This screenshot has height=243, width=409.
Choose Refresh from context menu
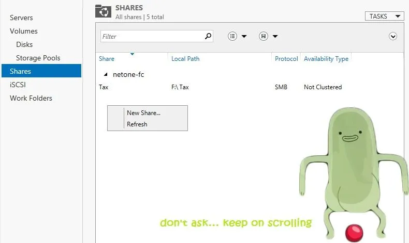click(137, 124)
